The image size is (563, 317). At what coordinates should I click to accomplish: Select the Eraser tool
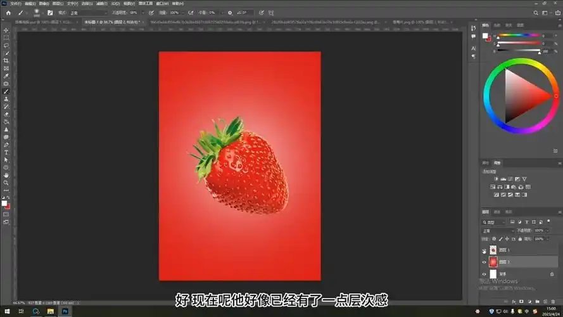tap(6, 114)
